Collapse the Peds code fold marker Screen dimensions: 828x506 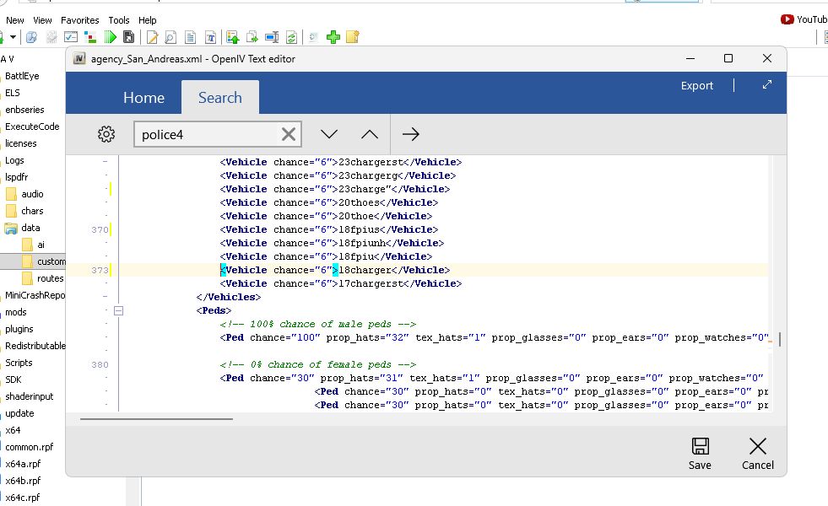pos(118,310)
